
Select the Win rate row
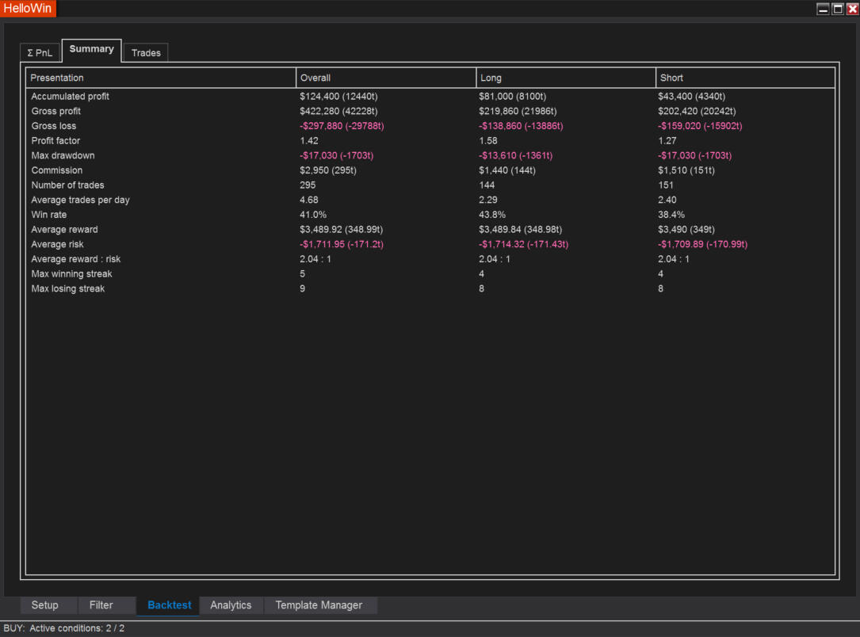coord(49,215)
